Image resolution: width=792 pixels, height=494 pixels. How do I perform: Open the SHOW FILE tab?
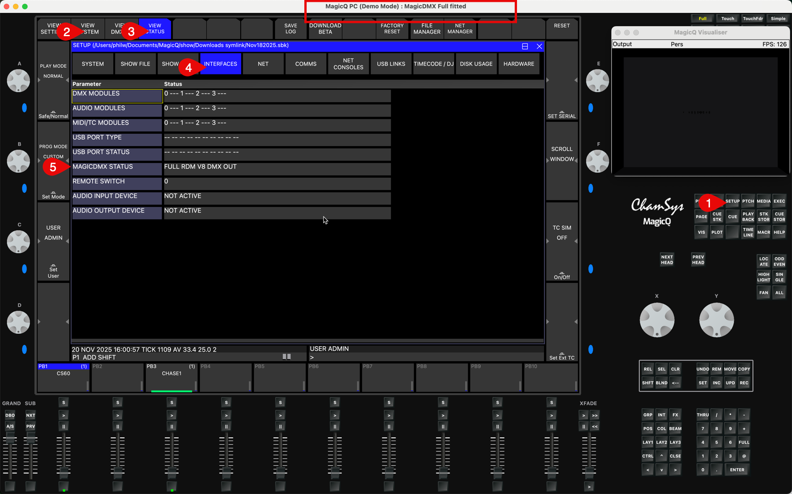tap(135, 64)
